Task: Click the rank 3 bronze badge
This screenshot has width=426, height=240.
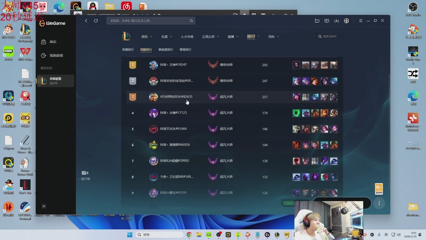Action: (x=133, y=97)
